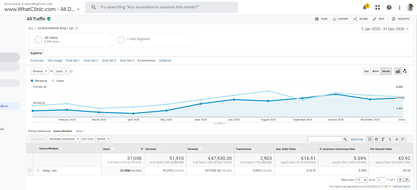
Task: Show help for Transactions column
Action: click(254, 149)
